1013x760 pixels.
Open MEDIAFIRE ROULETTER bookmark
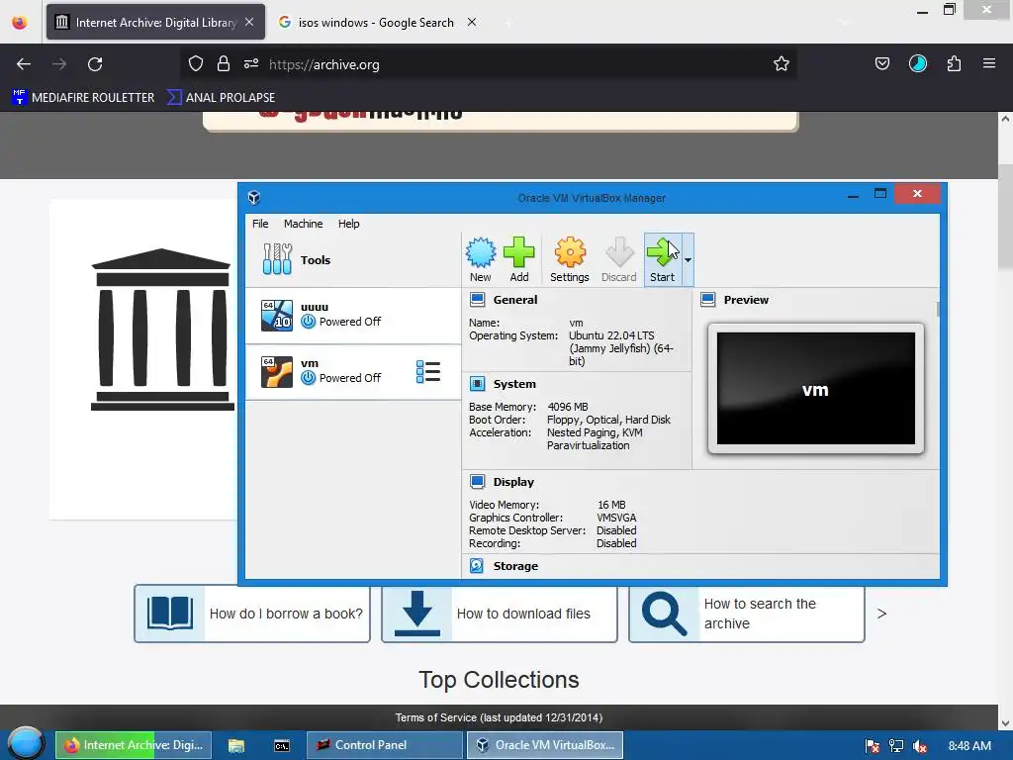coord(83,98)
